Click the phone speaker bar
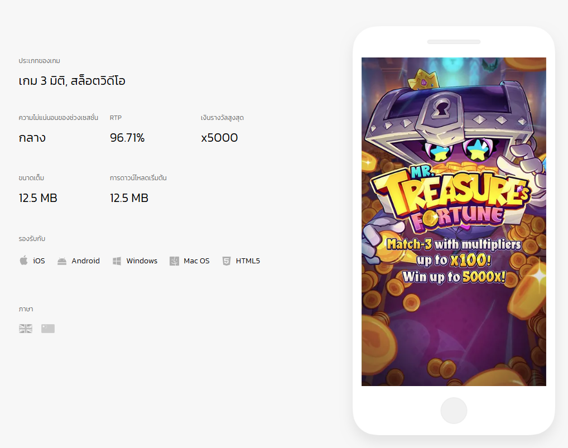Image resolution: width=568 pixels, height=448 pixels. (x=454, y=42)
